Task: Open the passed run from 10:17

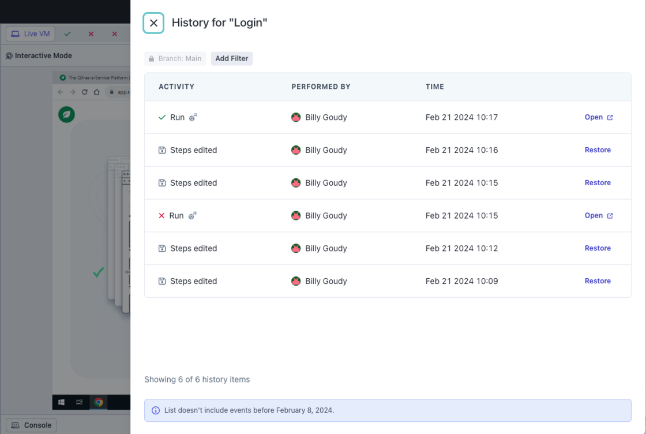Action: coord(598,117)
